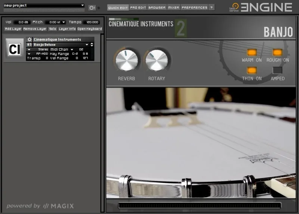This screenshot has width=299, height=214.
Task: Click the REVERB knob
Action: click(127, 60)
